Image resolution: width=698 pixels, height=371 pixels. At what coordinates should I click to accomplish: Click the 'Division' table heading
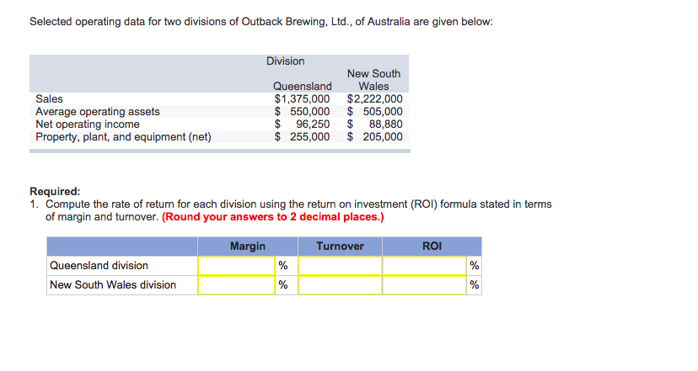[x=285, y=61]
